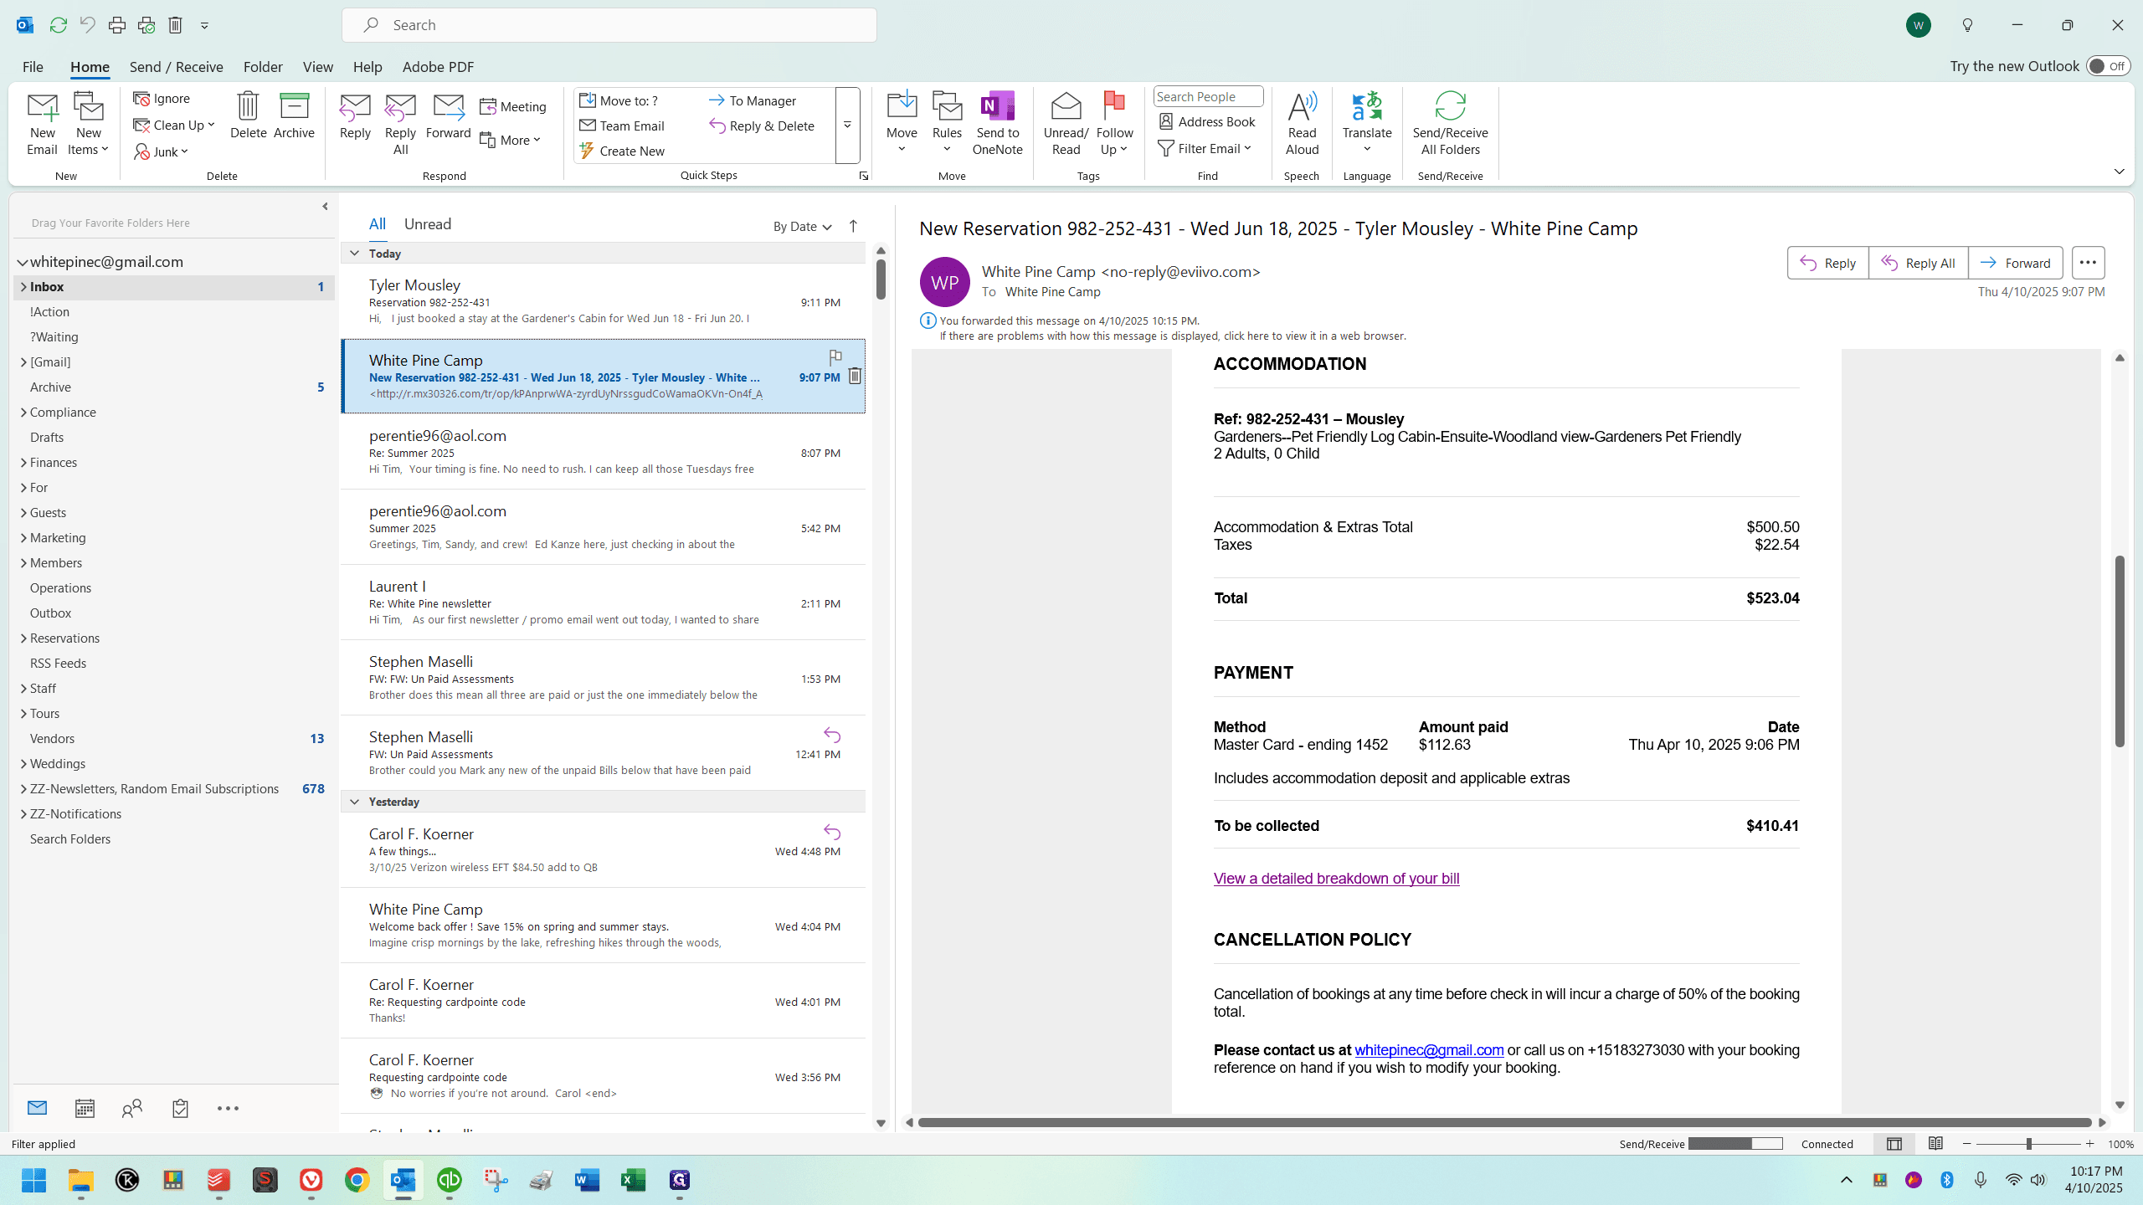The image size is (2143, 1205).
Task: Open Excel from the taskbar
Action: tap(633, 1180)
